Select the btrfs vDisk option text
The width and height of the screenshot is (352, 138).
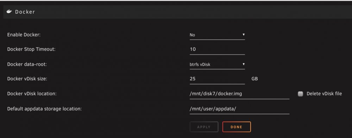click(x=200, y=65)
